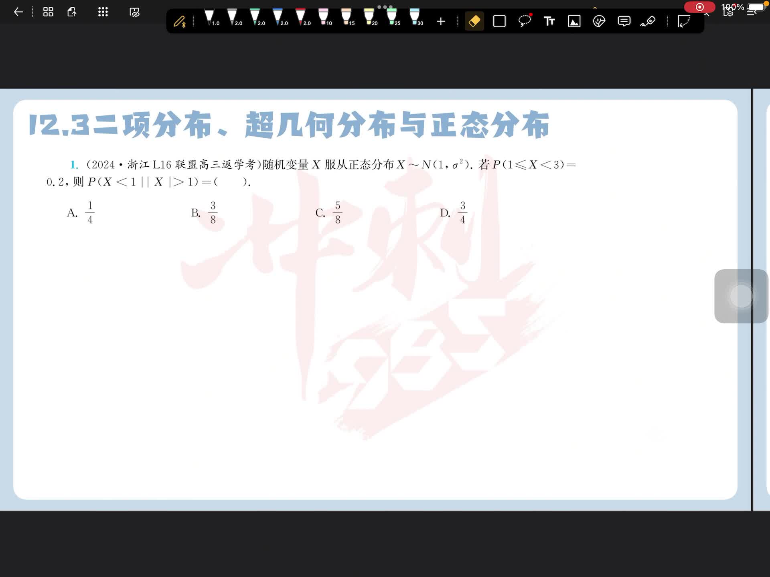770x577 pixels.
Task: Open the nine-dot apps grid menu
Action: point(103,12)
